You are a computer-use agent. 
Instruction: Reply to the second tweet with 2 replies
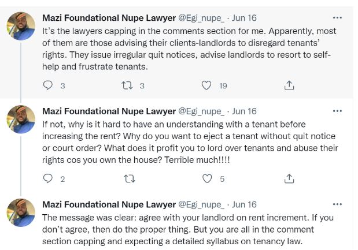[x=48, y=179]
